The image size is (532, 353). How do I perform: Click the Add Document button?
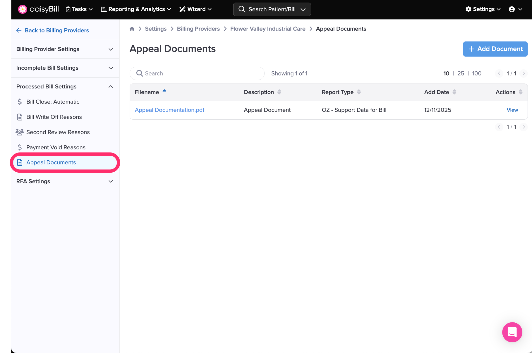495,49
